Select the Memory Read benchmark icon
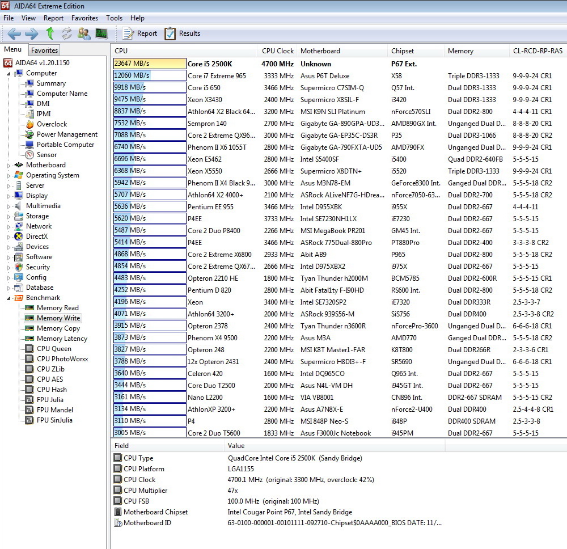Image resolution: width=567 pixels, height=549 pixels. (29, 308)
